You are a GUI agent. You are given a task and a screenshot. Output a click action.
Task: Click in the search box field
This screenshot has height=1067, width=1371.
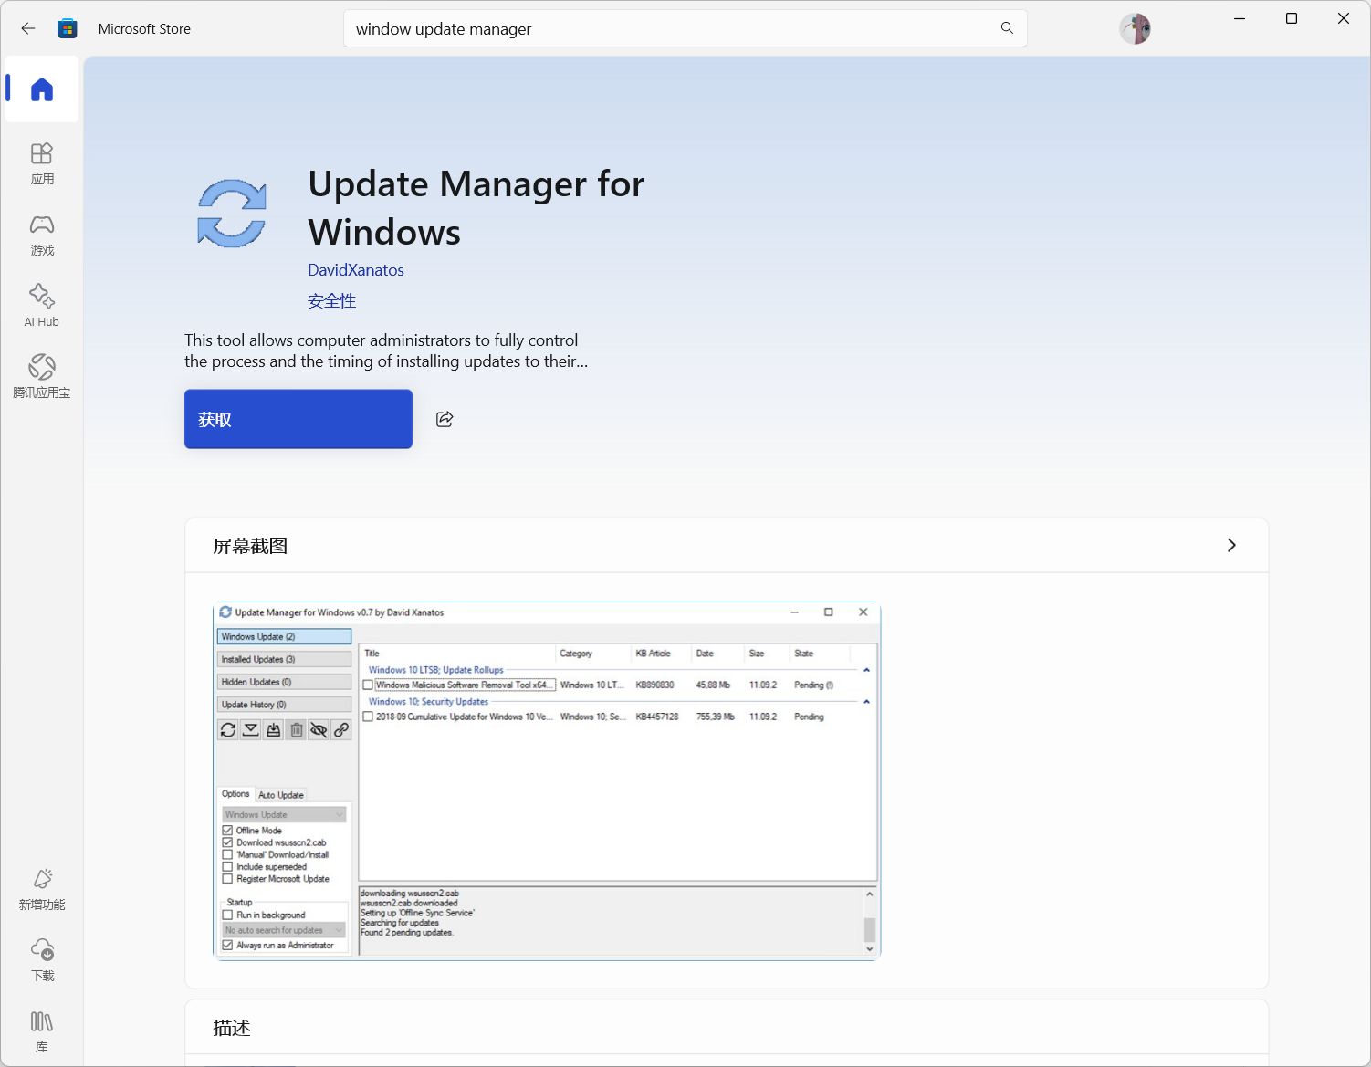685,28
